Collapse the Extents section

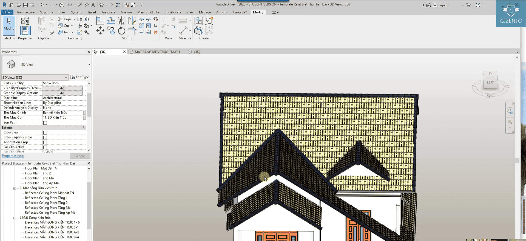[x=84, y=127]
